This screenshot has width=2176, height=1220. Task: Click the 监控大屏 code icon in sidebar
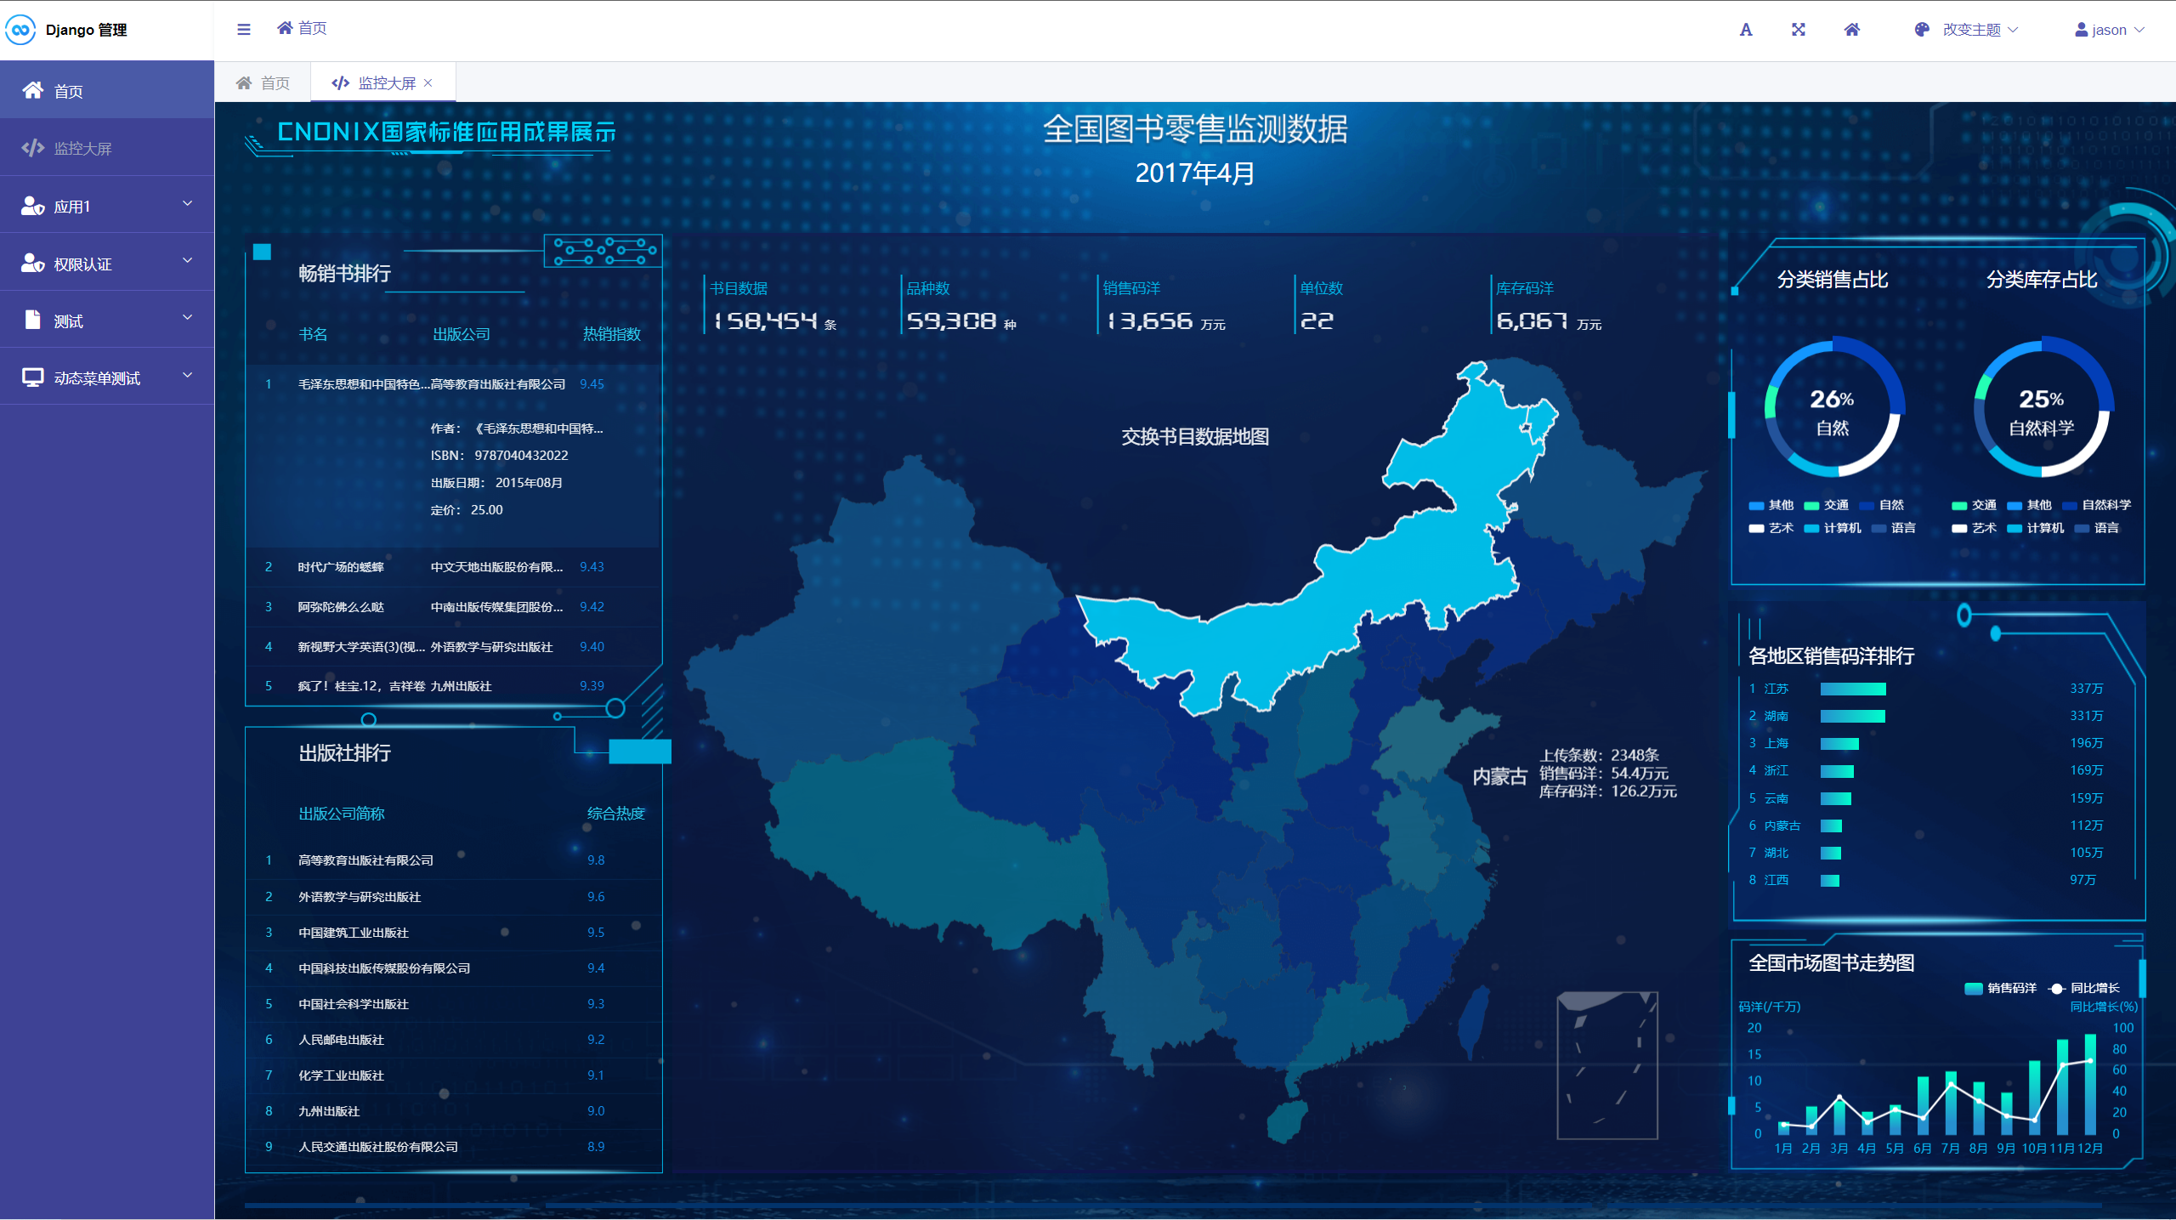coord(33,148)
